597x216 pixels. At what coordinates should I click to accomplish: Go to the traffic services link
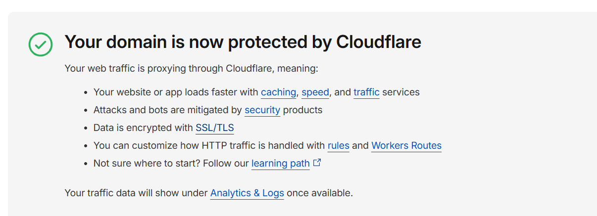click(366, 92)
